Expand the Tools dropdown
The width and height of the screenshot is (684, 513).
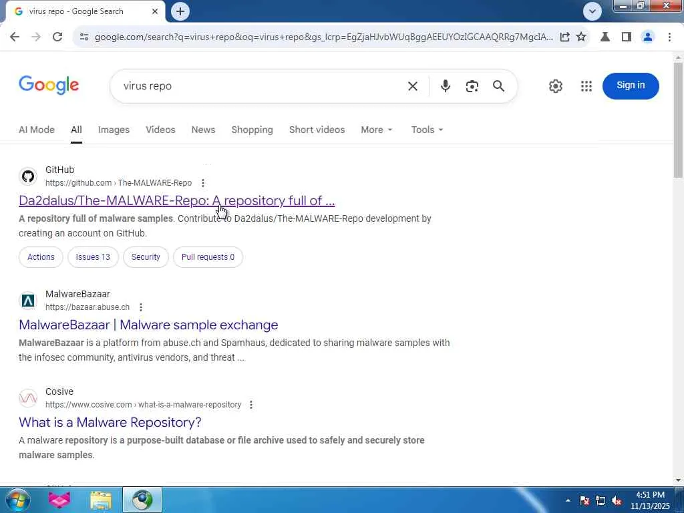tap(427, 130)
